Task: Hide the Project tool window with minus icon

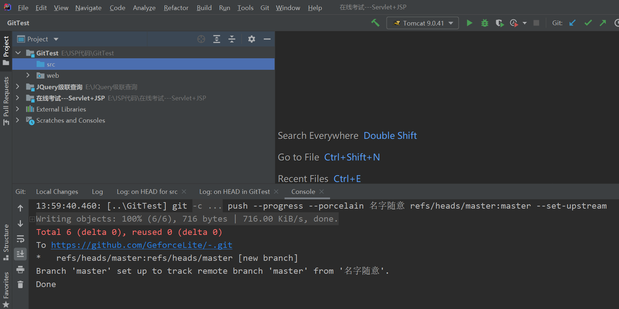Action: (267, 39)
